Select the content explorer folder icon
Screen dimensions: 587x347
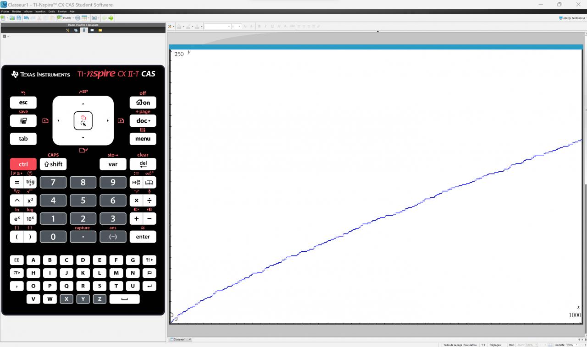point(100,30)
